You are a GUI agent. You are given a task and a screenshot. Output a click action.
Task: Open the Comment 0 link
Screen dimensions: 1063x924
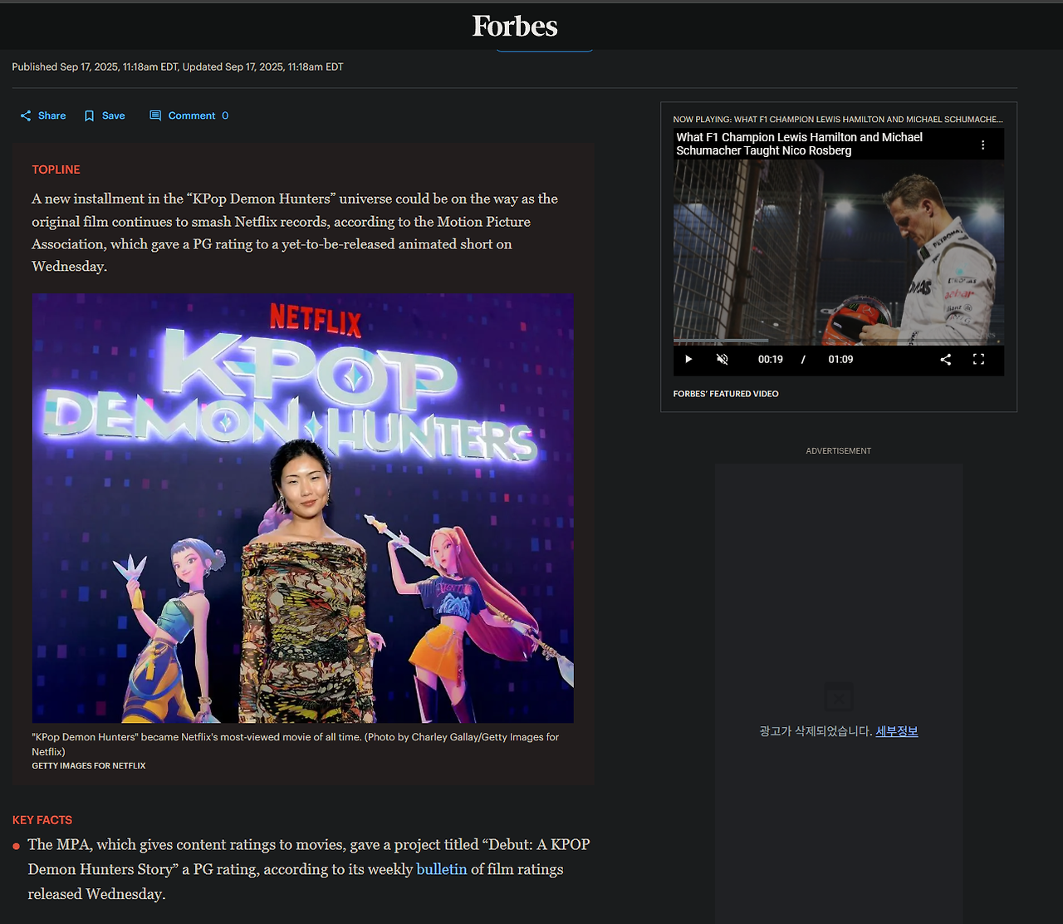point(198,116)
